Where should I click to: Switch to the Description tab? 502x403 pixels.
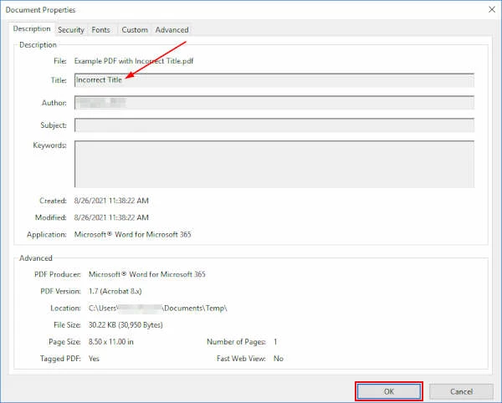pos(32,28)
